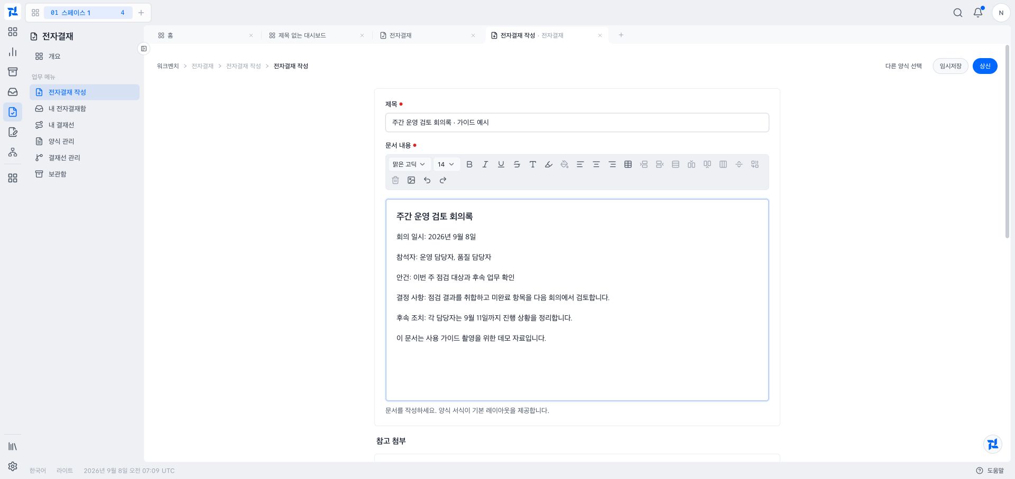Click the 상신 submit button

point(984,66)
